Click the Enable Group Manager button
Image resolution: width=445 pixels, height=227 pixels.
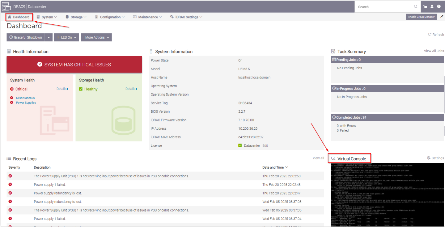421,17
